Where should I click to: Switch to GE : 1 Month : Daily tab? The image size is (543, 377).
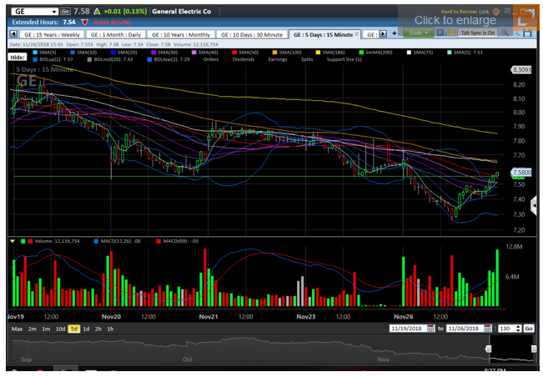click(116, 35)
